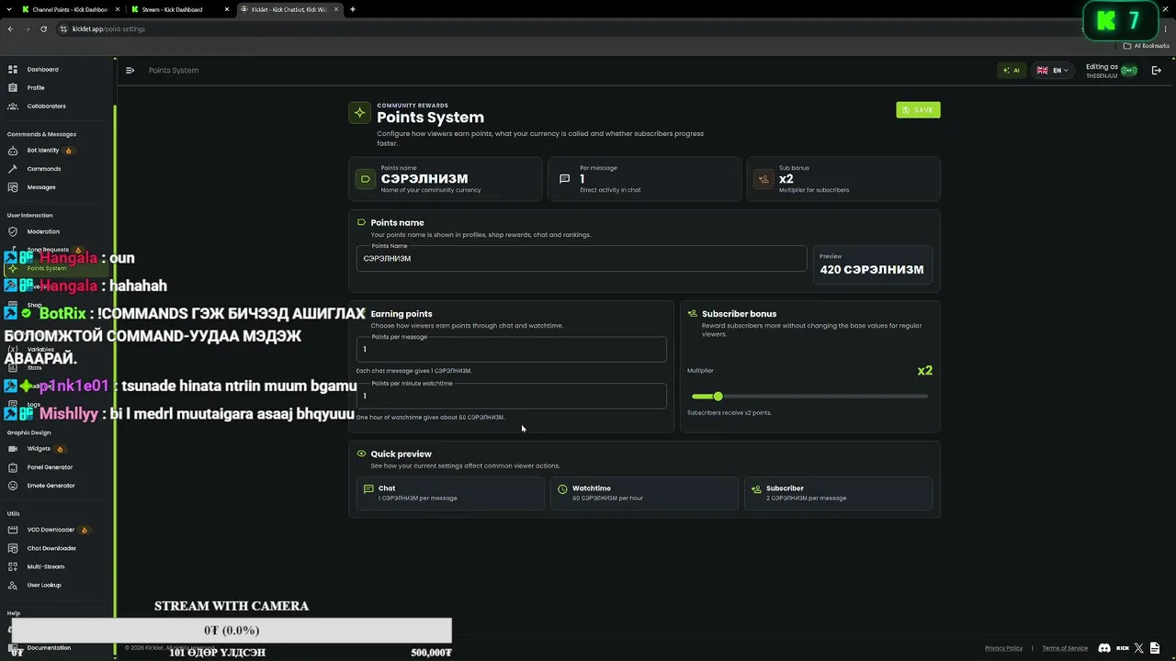Click the Editing as THESENJUU avatar
The image size is (1176, 661).
[x=1129, y=70]
